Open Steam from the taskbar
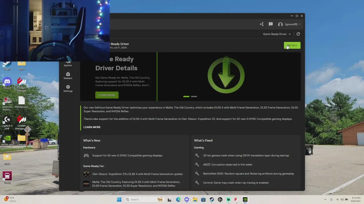This screenshot has height=204, width=364. [x=212, y=199]
